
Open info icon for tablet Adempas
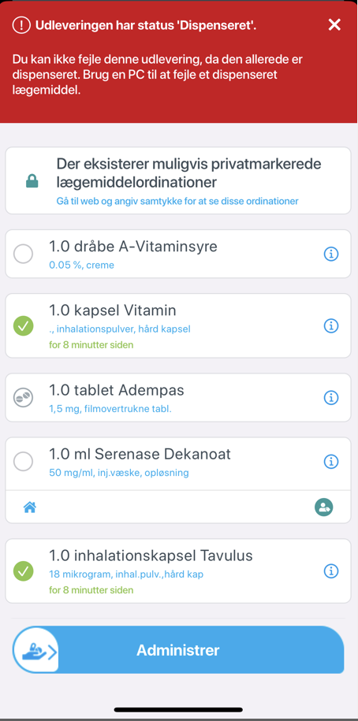click(331, 397)
